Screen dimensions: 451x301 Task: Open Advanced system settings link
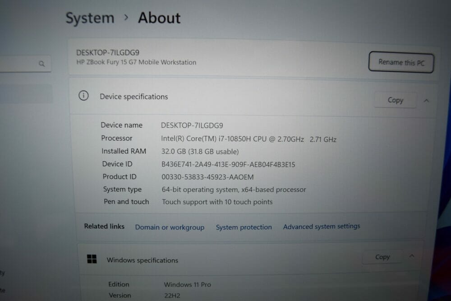coord(322,227)
